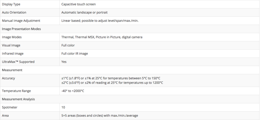Click the 5+5 areas description text
This screenshot has width=260, height=120.
(x=100, y=115)
